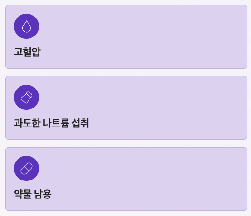This screenshot has width=251, height=216.
Task: Open the 약물 남용 card
Action: (126, 179)
